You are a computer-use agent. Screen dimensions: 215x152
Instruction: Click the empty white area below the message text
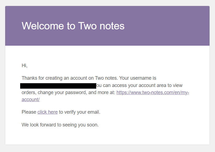coord(109,137)
